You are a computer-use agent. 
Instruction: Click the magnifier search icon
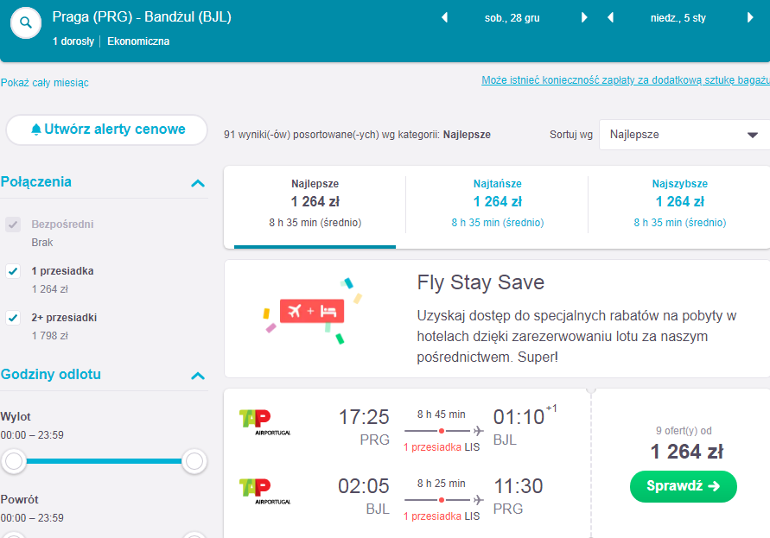(26, 22)
